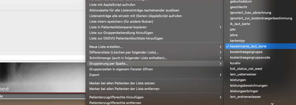Pick the geschlecht column entry

point(238,7)
